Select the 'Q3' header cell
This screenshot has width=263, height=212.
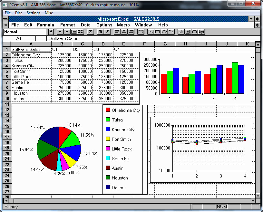(103, 49)
